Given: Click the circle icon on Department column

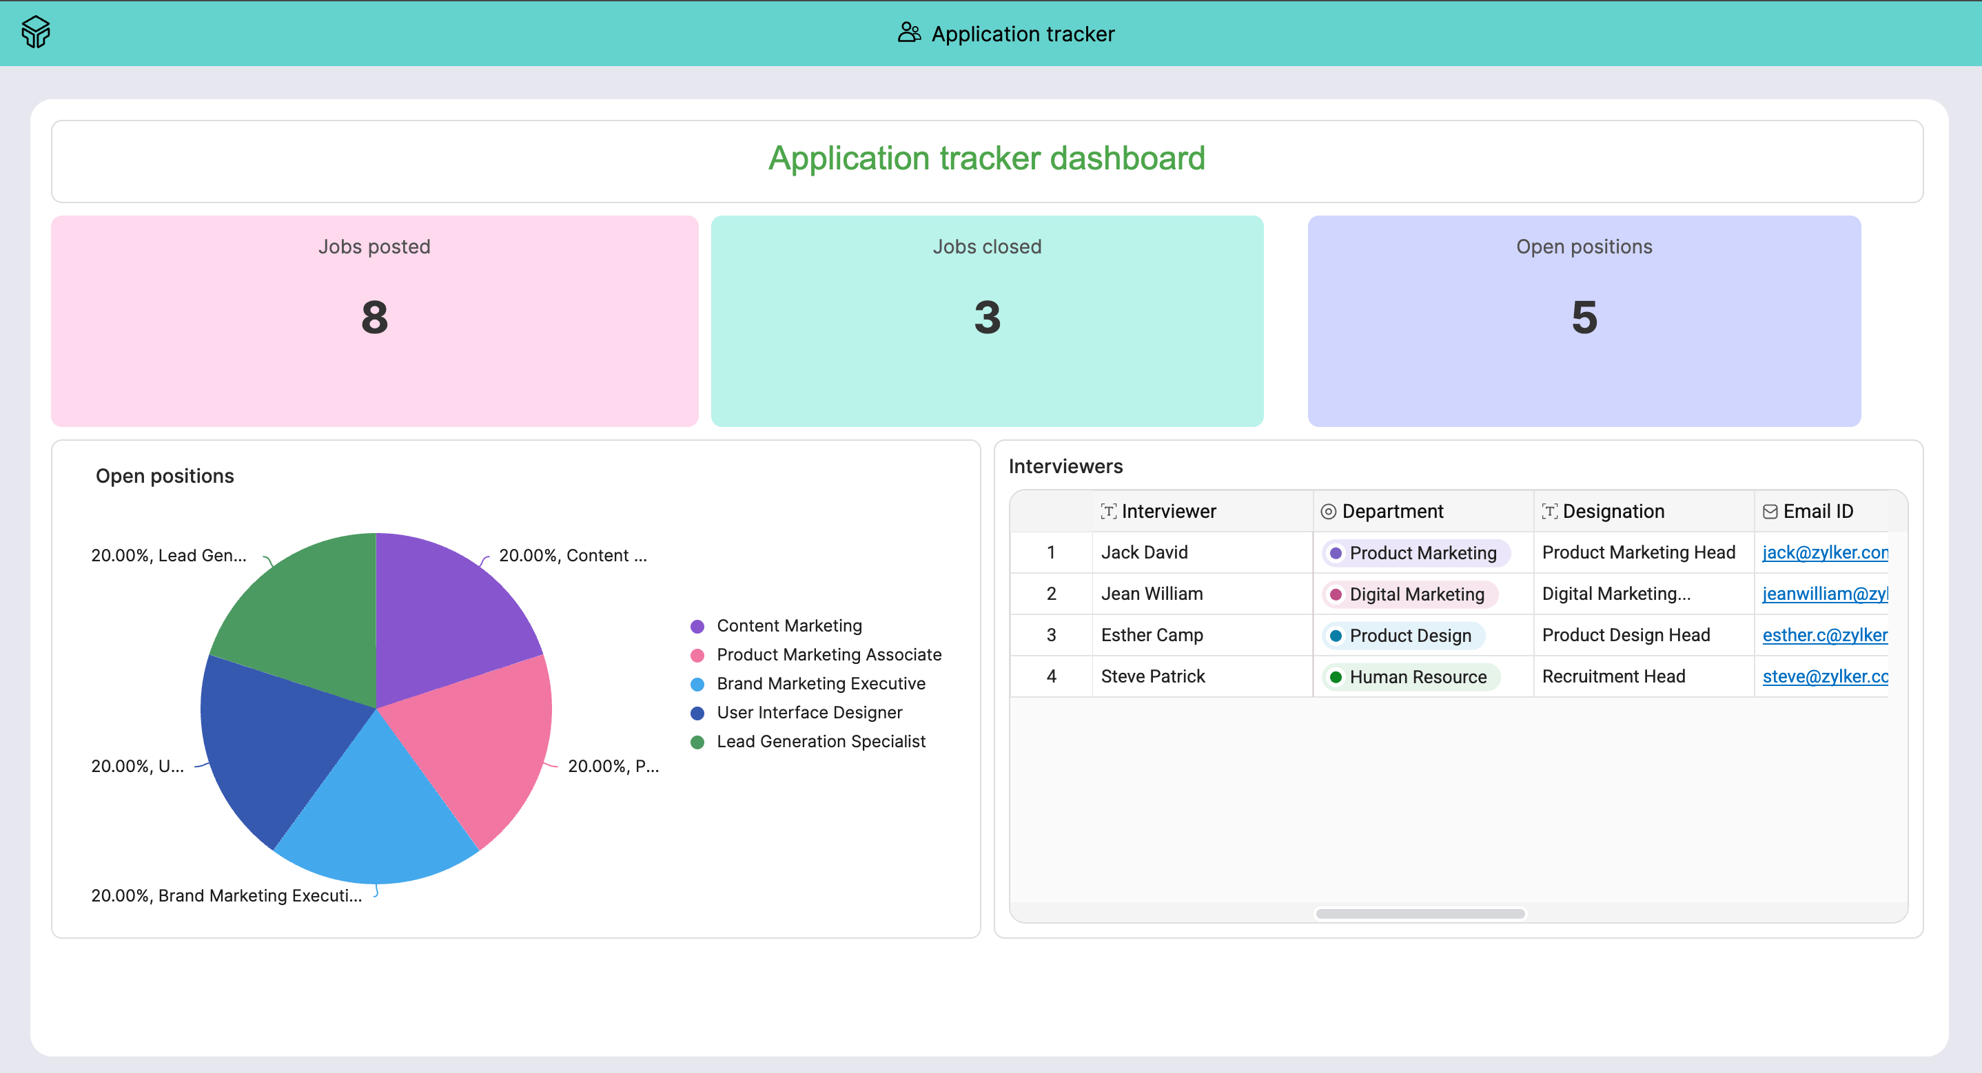Looking at the screenshot, I should pyautogui.click(x=1328, y=512).
